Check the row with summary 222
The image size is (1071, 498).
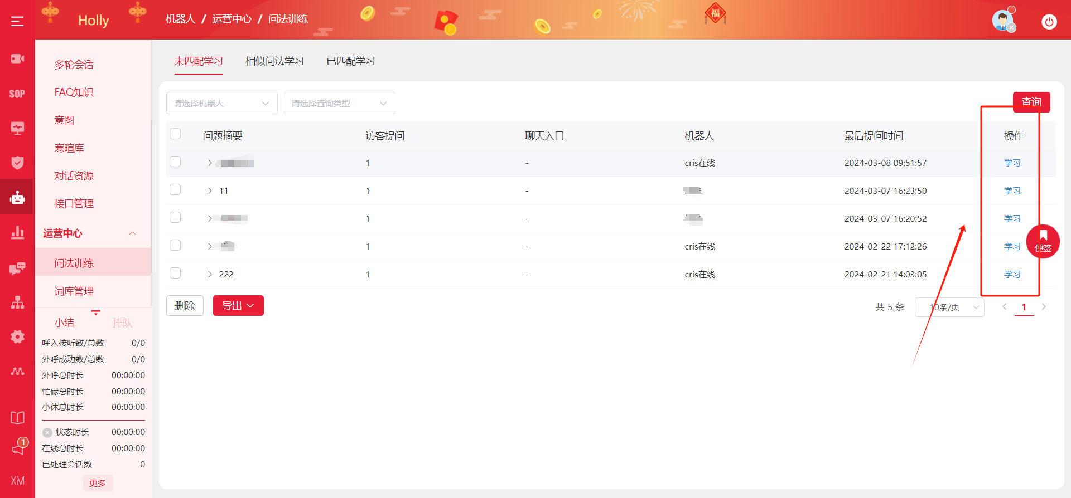[175, 273]
